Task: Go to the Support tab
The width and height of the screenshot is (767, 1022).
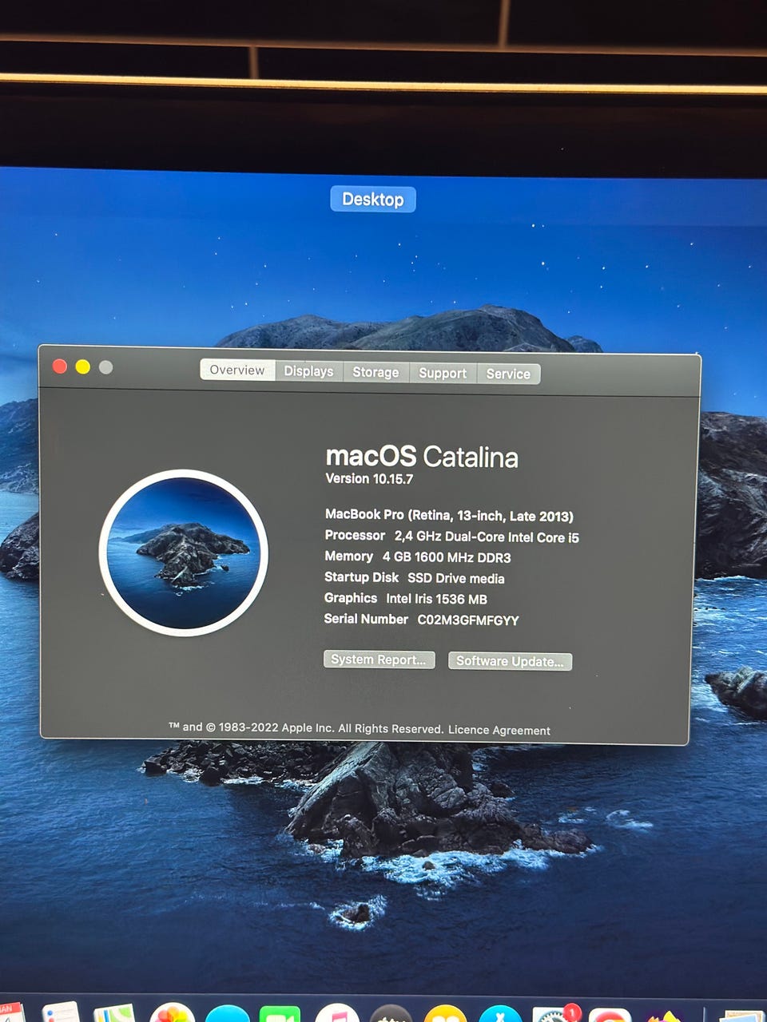Action: point(443,373)
